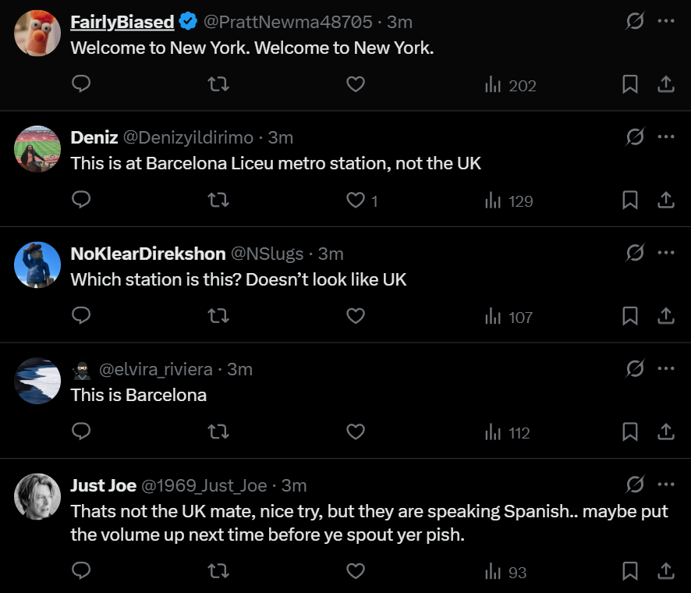
Task: Expand the three-dot menu on Just Joe's tweet
Action: coord(665,485)
